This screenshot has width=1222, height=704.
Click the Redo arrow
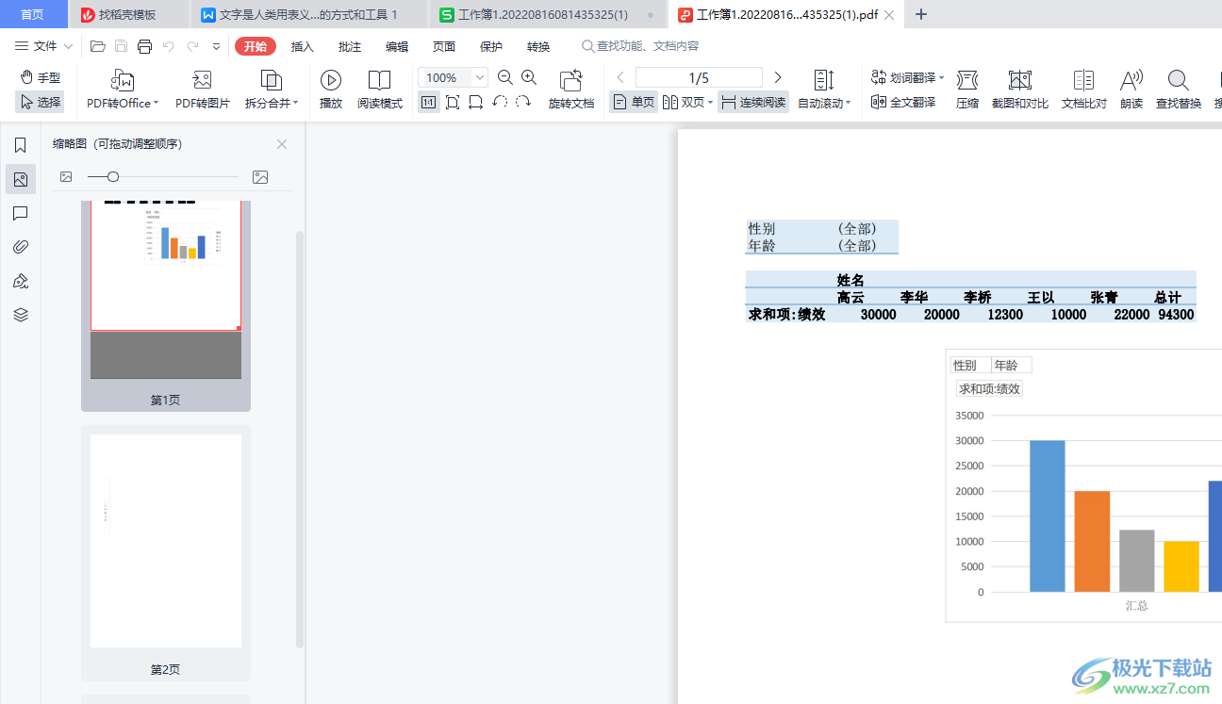click(x=192, y=46)
